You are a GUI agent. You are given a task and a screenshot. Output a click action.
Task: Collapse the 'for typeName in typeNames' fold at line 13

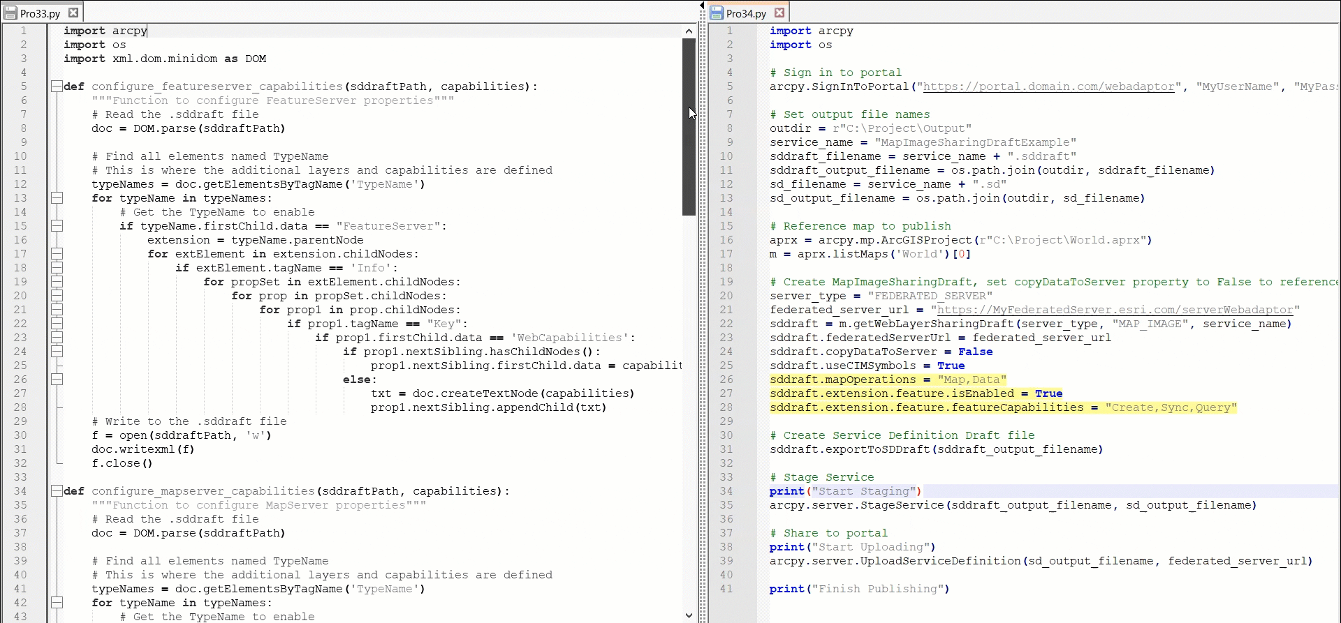57,198
